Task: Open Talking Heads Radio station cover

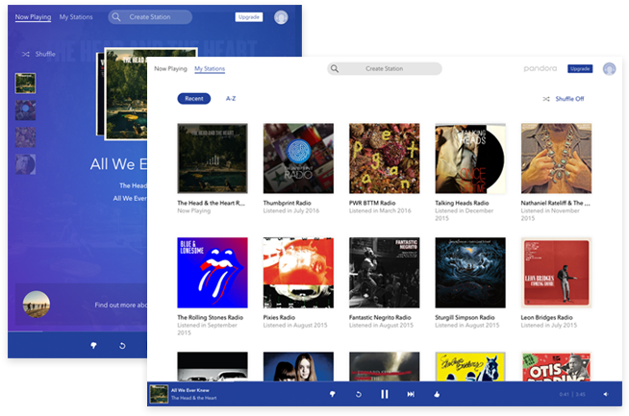Action: [470, 159]
